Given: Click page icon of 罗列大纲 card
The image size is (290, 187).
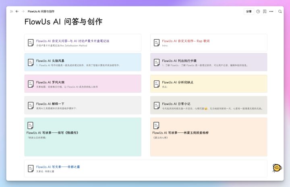Looking at the screenshot, I should point(31,84).
